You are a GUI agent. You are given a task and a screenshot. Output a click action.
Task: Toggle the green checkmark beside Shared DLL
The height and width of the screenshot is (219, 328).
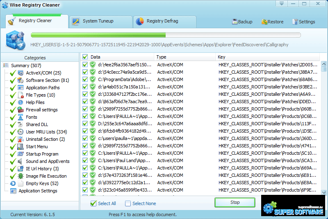click(x=13, y=124)
